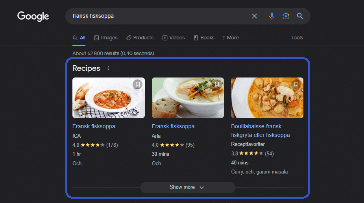Start voice search with microphone icon
The width and height of the screenshot is (364, 203).
272,16
